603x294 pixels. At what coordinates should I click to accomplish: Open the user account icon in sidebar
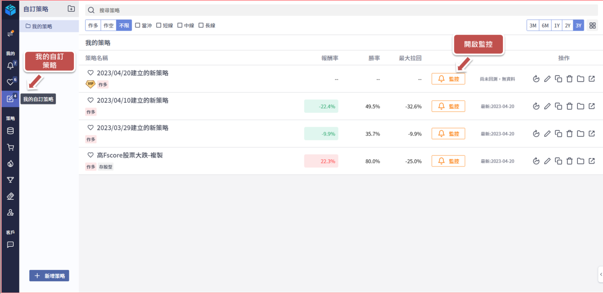tap(10, 212)
